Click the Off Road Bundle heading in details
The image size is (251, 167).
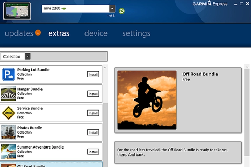coord(200,74)
